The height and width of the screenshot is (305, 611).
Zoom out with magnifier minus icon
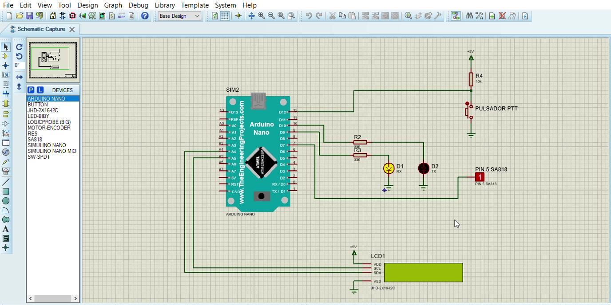[x=271, y=16]
